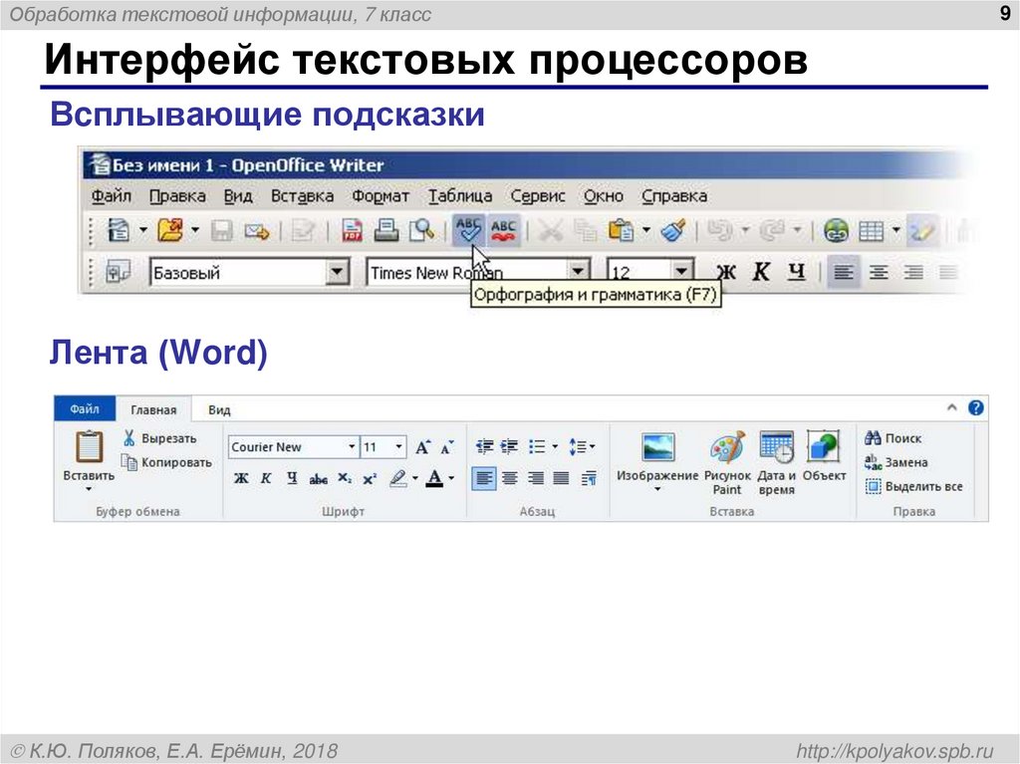This screenshot has height=764, width=1020.
Task: Select Align Right in the Writer toolbar
Action: pyautogui.click(x=914, y=272)
